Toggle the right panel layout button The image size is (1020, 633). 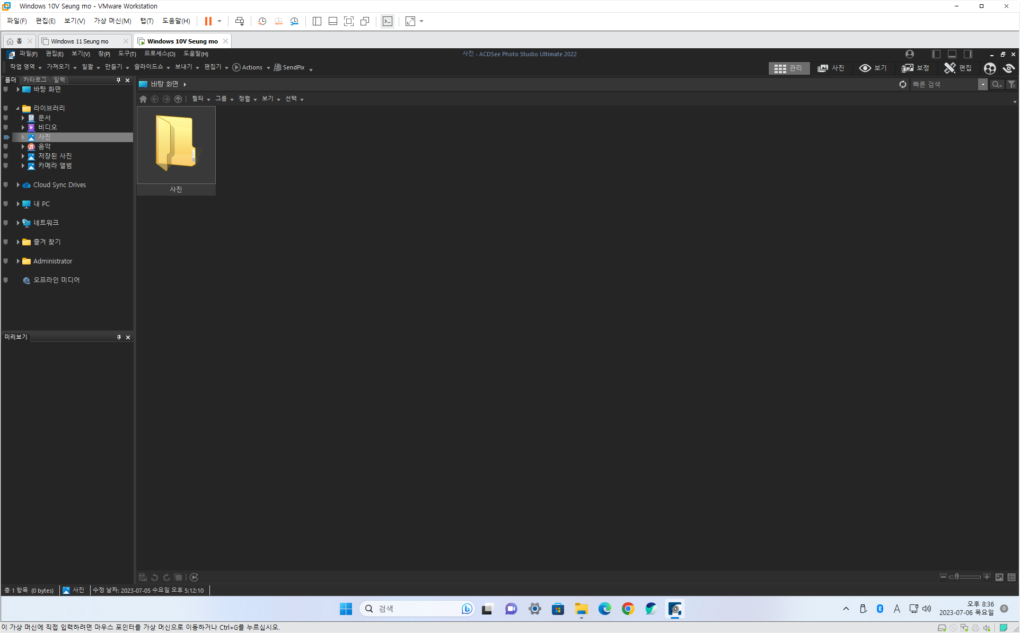(x=968, y=54)
